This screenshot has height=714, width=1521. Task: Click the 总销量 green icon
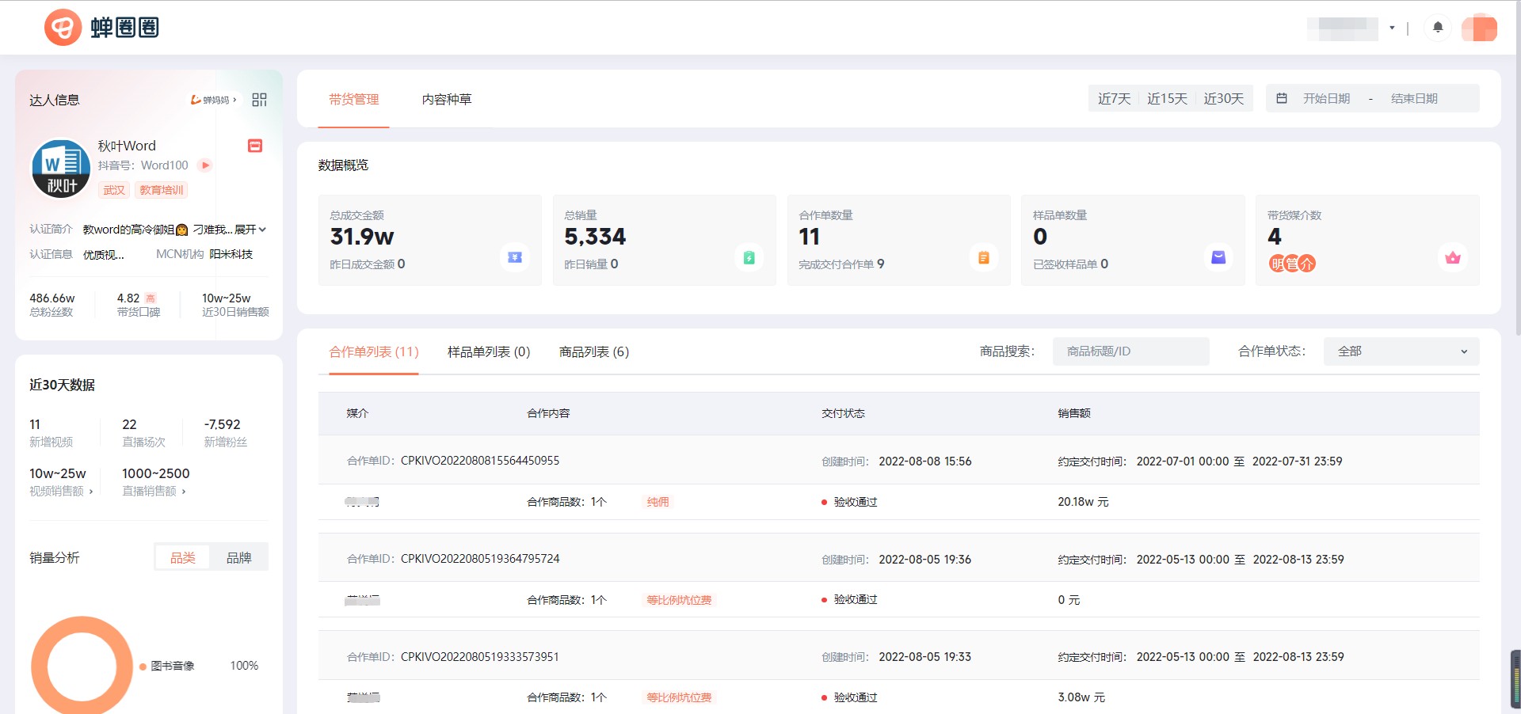(749, 257)
